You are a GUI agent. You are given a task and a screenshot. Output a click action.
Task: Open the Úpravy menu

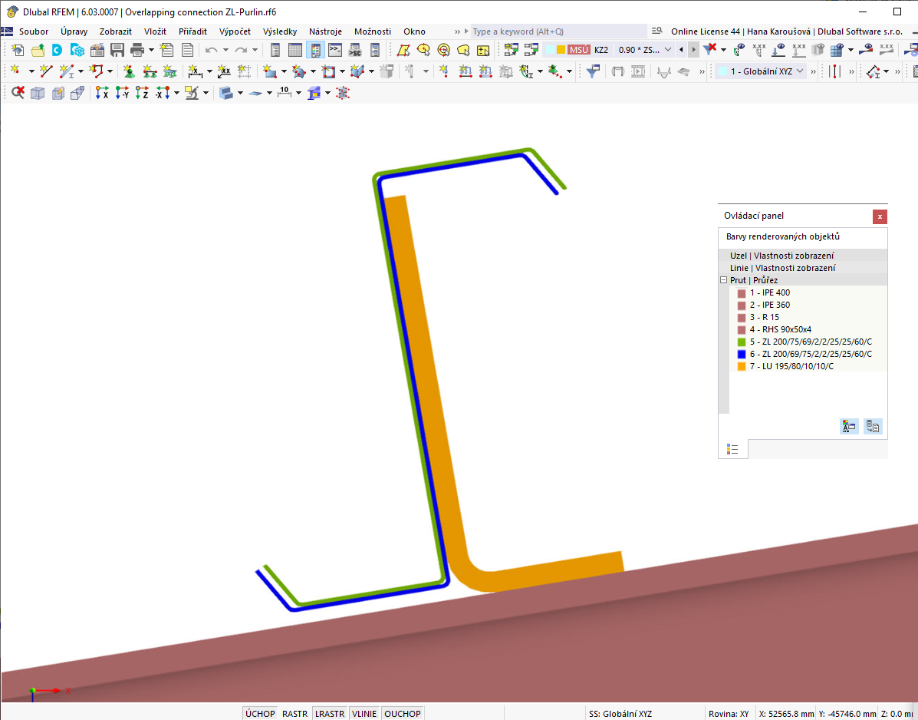click(x=74, y=31)
